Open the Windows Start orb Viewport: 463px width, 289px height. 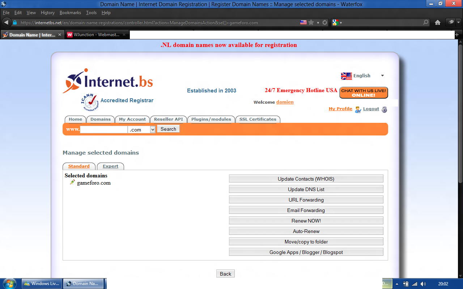click(10, 283)
